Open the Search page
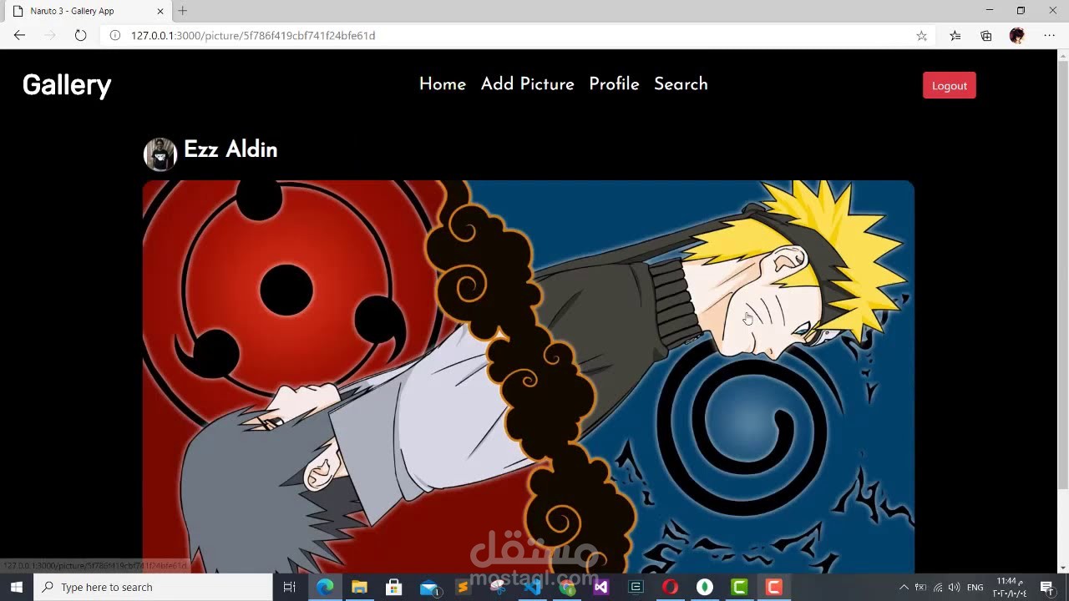1069x601 pixels. coord(681,84)
